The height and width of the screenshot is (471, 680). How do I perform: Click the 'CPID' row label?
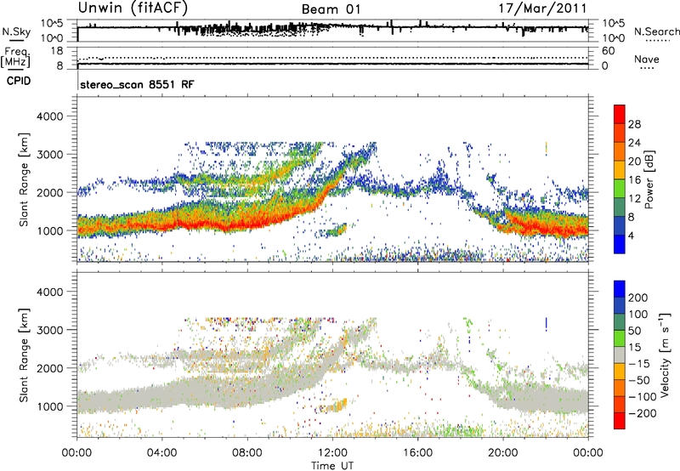[x=19, y=81]
